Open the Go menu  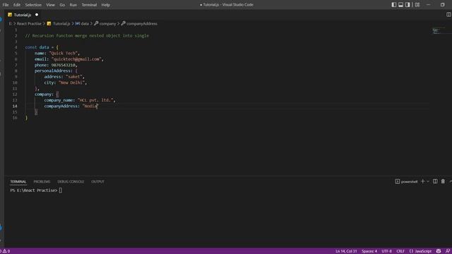click(x=62, y=5)
